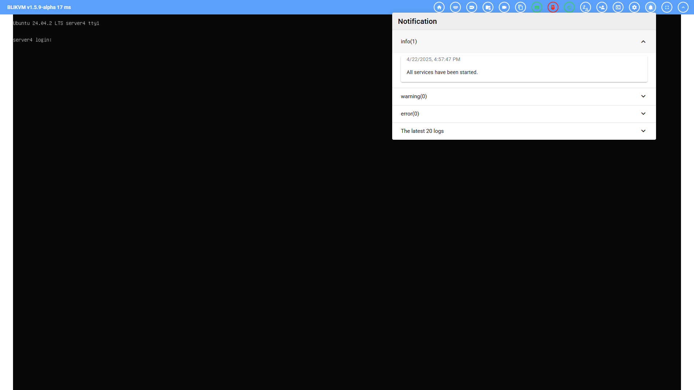Expand the error(0) section
The width and height of the screenshot is (694, 390).
(643, 114)
